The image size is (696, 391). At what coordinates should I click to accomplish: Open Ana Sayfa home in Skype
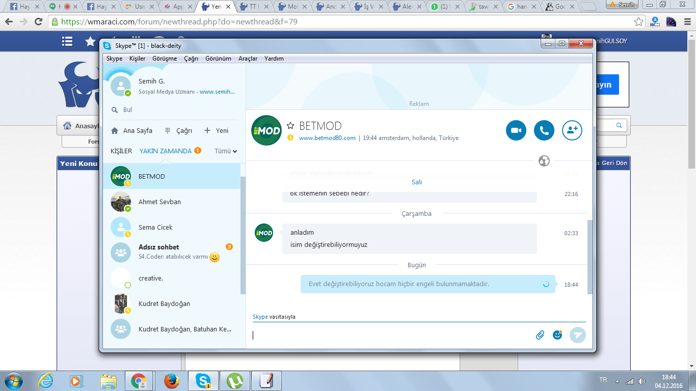point(131,130)
